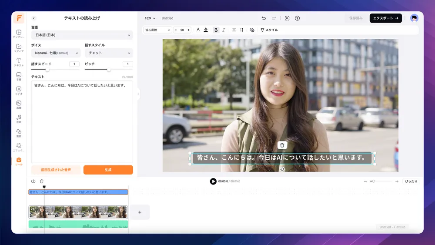
Task: Click the screen record icon in top bar
Action: 287,18
